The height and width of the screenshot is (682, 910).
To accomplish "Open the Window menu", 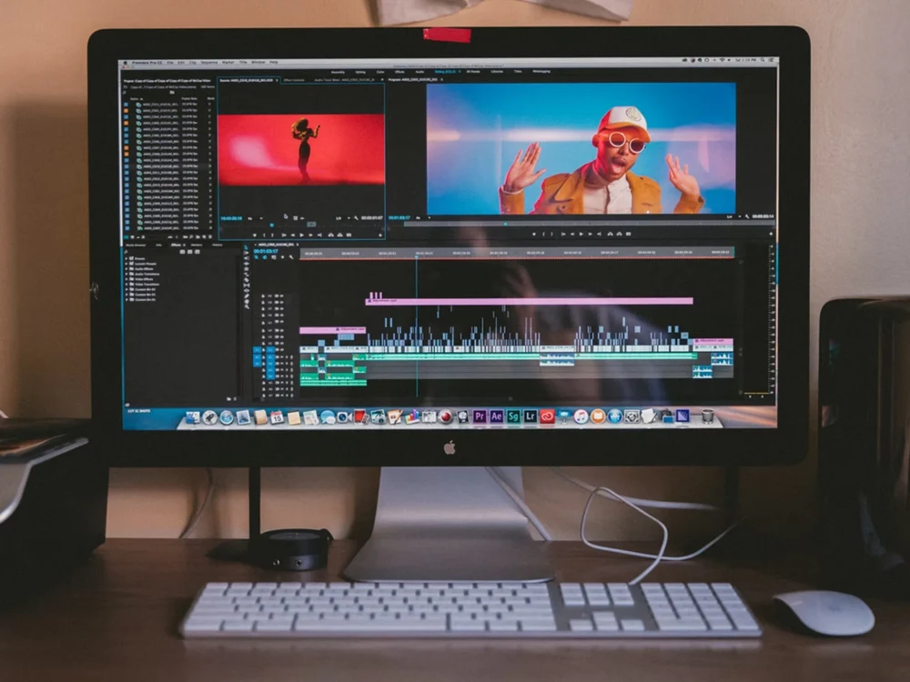I will point(258,62).
